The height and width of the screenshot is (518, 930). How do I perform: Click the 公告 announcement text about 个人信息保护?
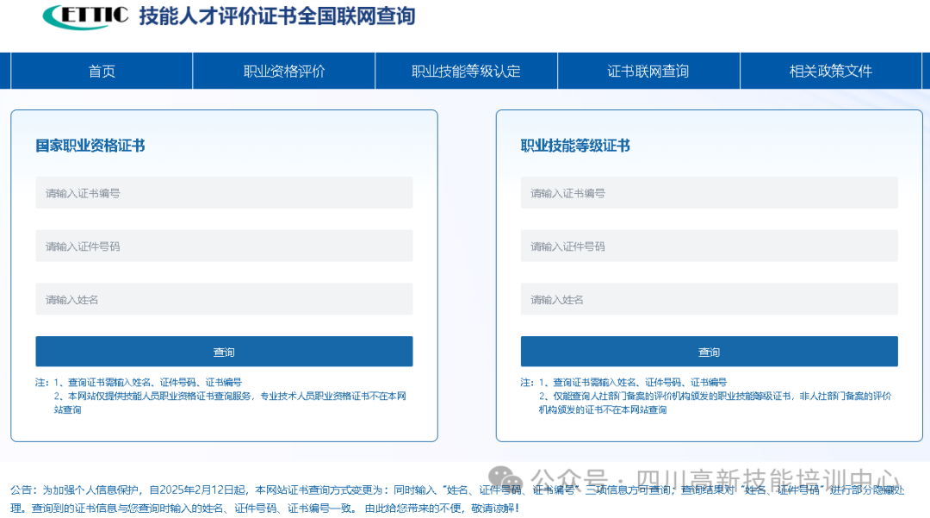(457, 499)
